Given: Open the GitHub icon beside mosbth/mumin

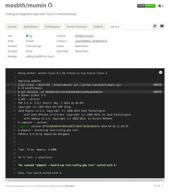Looking at the screenshot, I should point(50,5).
